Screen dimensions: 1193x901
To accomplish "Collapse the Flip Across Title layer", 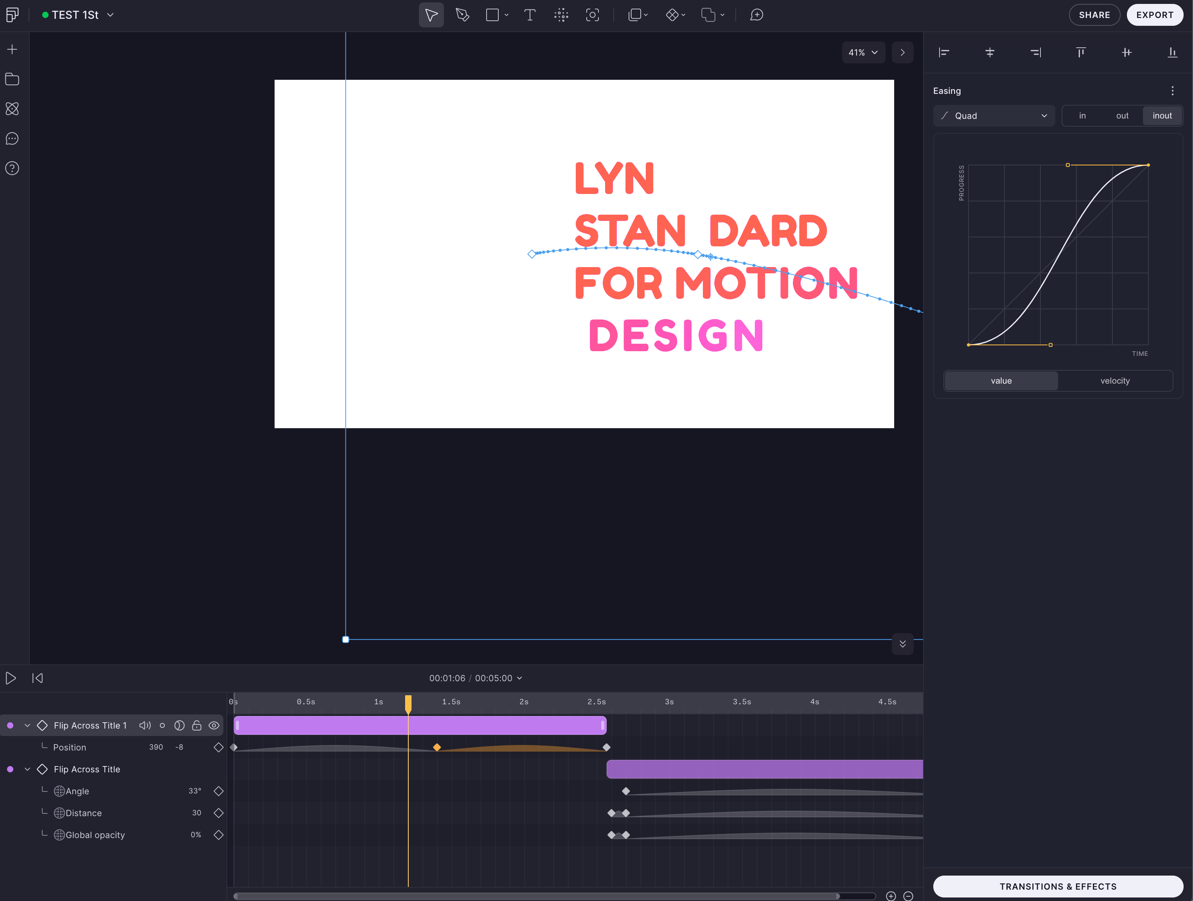I will point(27,770).
